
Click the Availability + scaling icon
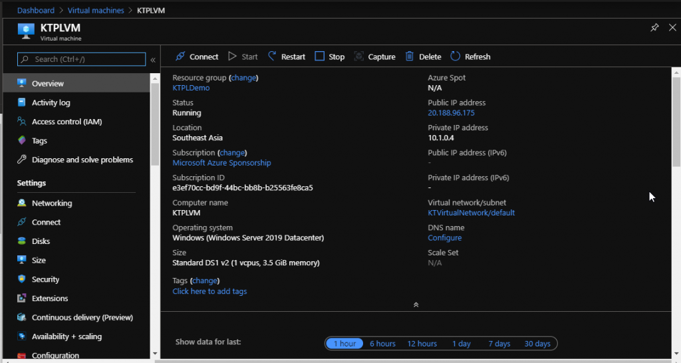22,336
